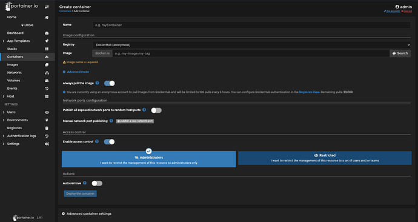Open Volumes in the sidebar
The image size is (418, 222).
(13, 81)
